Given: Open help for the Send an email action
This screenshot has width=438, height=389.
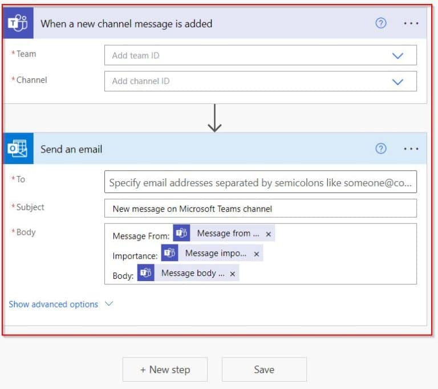Looking at the screenshot, I should (x=381, y=149).
